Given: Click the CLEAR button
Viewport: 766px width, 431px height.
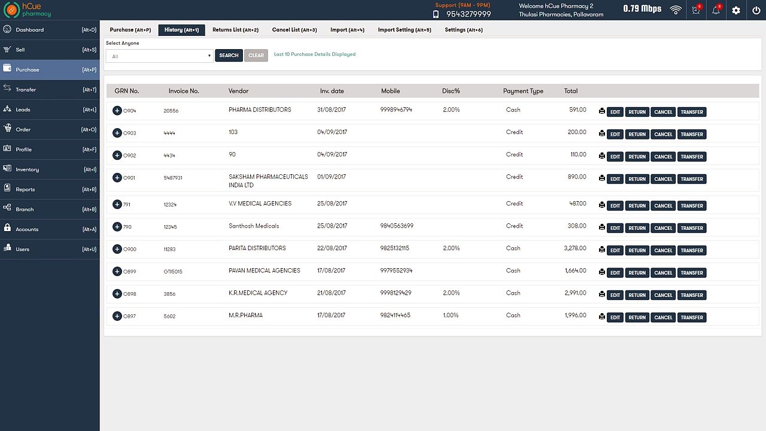Looking at the screenshot, I should (256, 56).
